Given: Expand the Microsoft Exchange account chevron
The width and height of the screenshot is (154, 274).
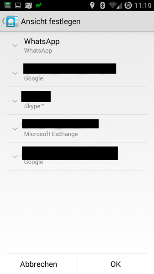Looking at the screenshot, I should click(15, 129).
